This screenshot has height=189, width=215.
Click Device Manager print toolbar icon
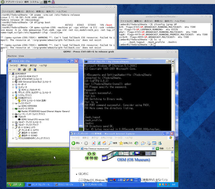[25, 70]
